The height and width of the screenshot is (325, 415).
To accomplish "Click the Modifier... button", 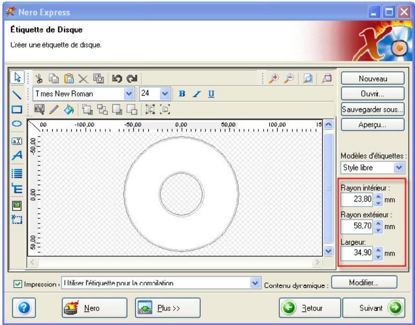I will click(x=364, y=282).
